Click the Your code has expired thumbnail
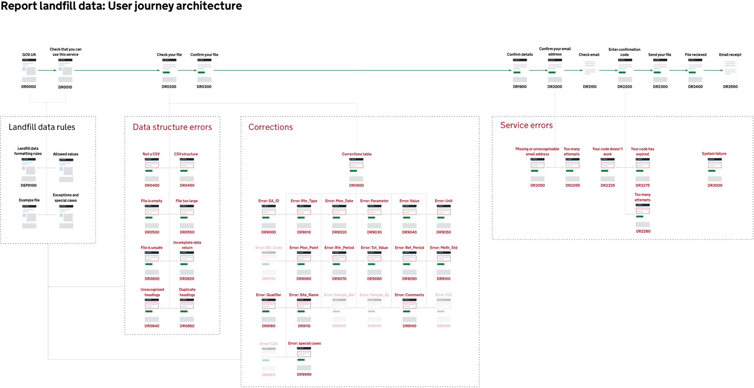The image size is (754, 388). [642, 170]
